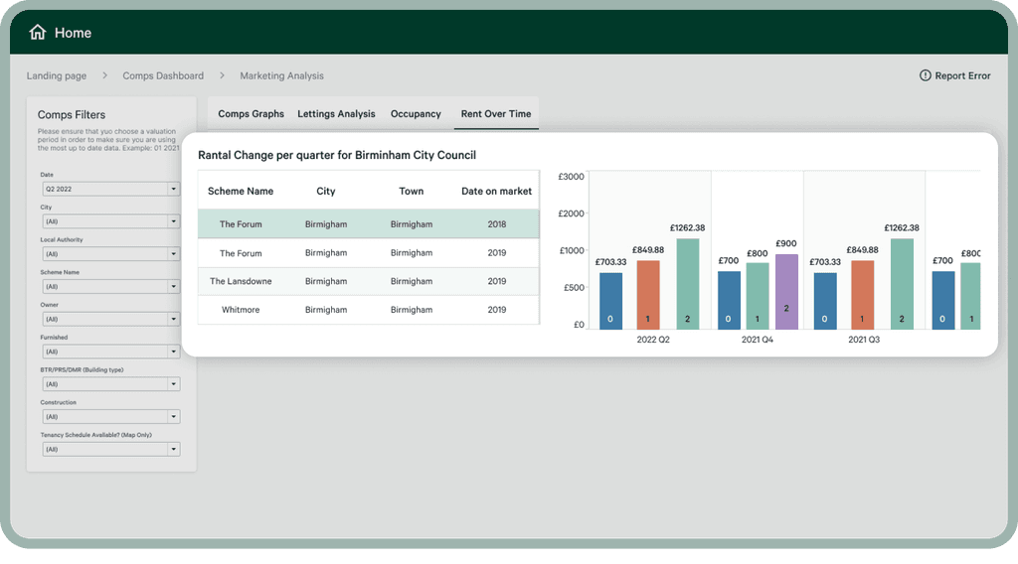Expand the Owner filter dropdown
This screenshot has width=1018, height=564.
tap(111, 319)
